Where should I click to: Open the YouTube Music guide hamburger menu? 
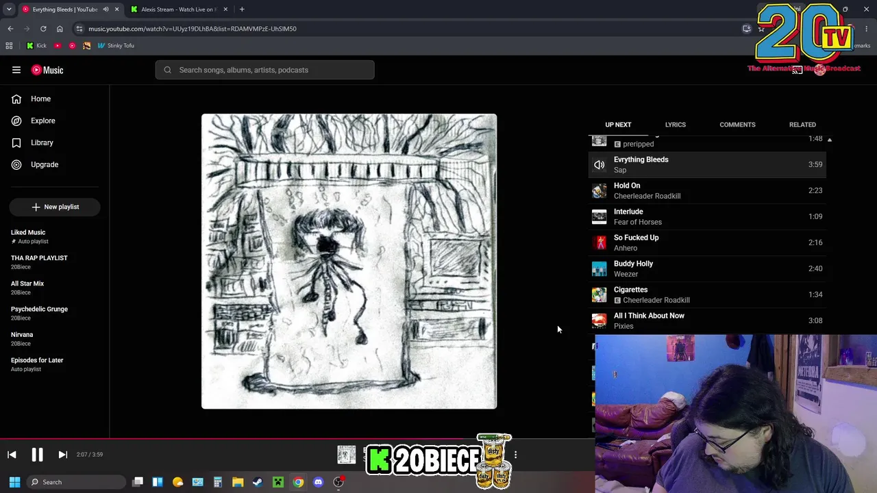pyautogui.click(x=16, y=70)
